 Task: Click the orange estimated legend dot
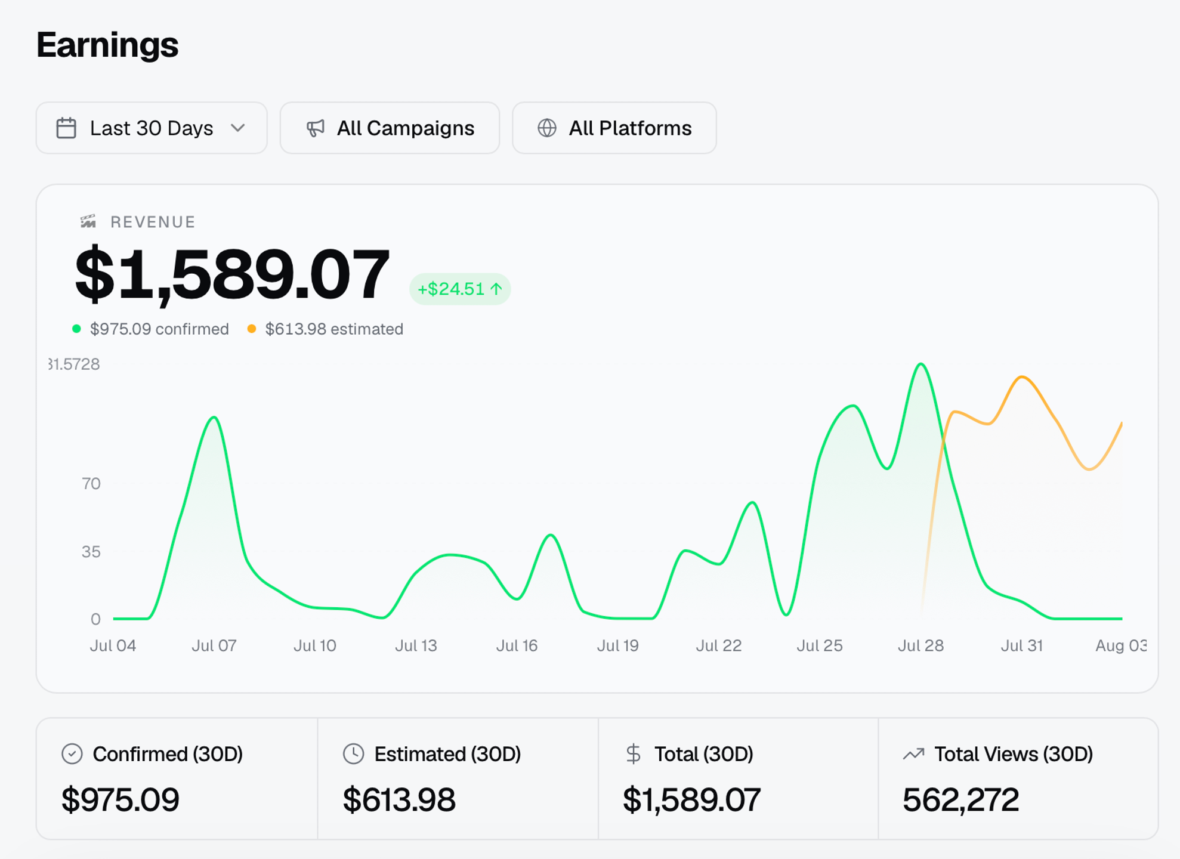click(252, 329)
